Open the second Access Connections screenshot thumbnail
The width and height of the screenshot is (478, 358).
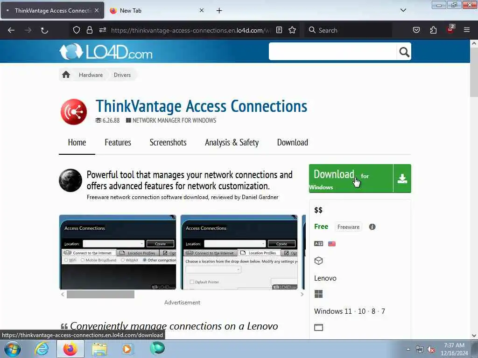point(239,252)
